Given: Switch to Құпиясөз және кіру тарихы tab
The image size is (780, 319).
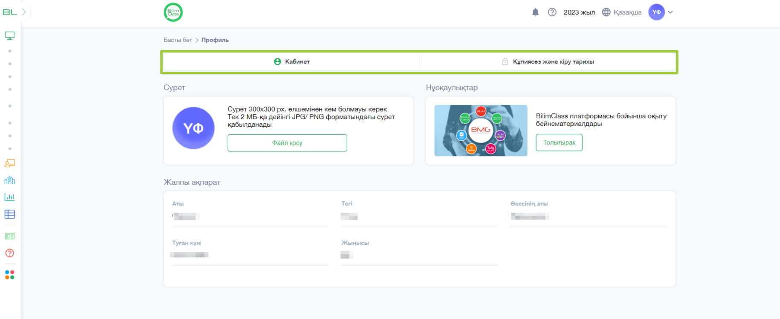Looking at the screenshot, I should click(x=548, y=61).
